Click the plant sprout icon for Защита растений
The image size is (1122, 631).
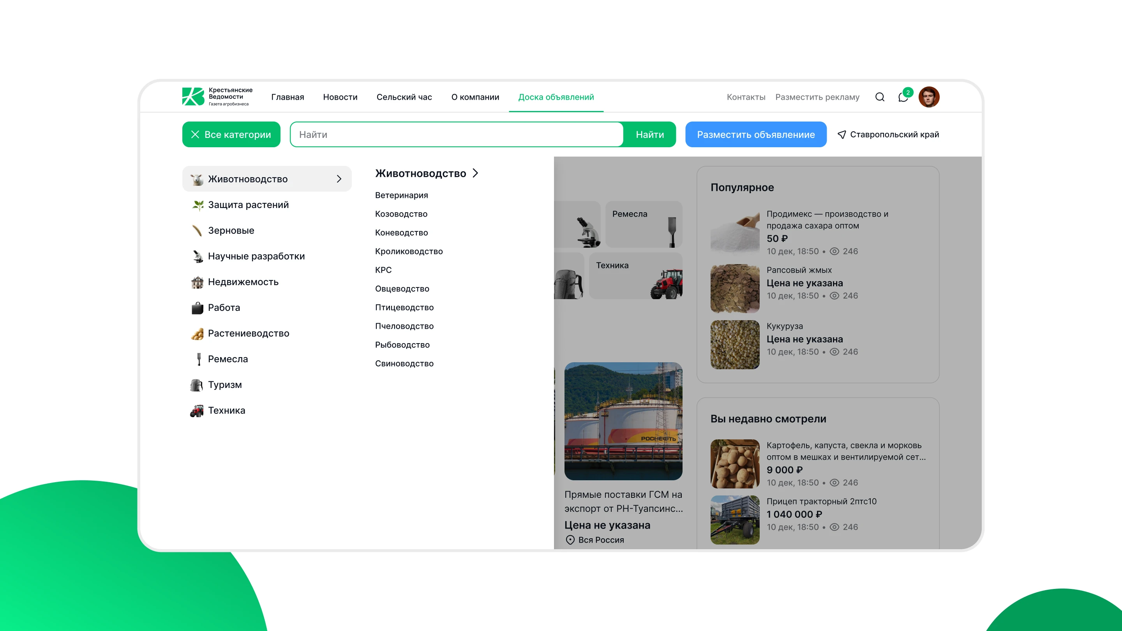(198, 205)
